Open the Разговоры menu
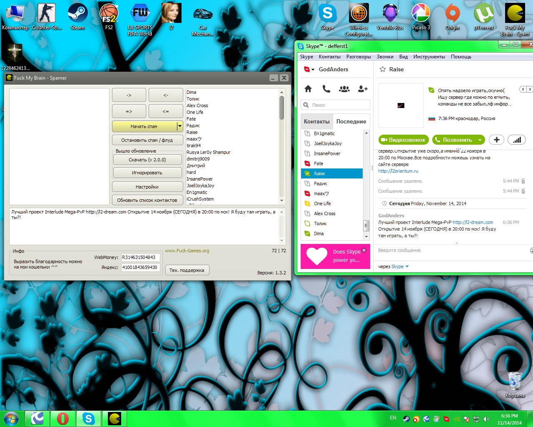The image size is (533, 427). (x=359, y=57)
